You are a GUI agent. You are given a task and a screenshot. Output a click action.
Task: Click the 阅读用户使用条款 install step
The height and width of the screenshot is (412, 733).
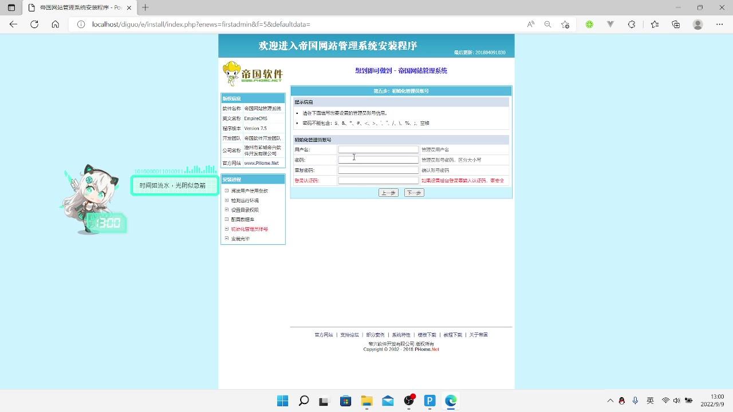[249, 191]
